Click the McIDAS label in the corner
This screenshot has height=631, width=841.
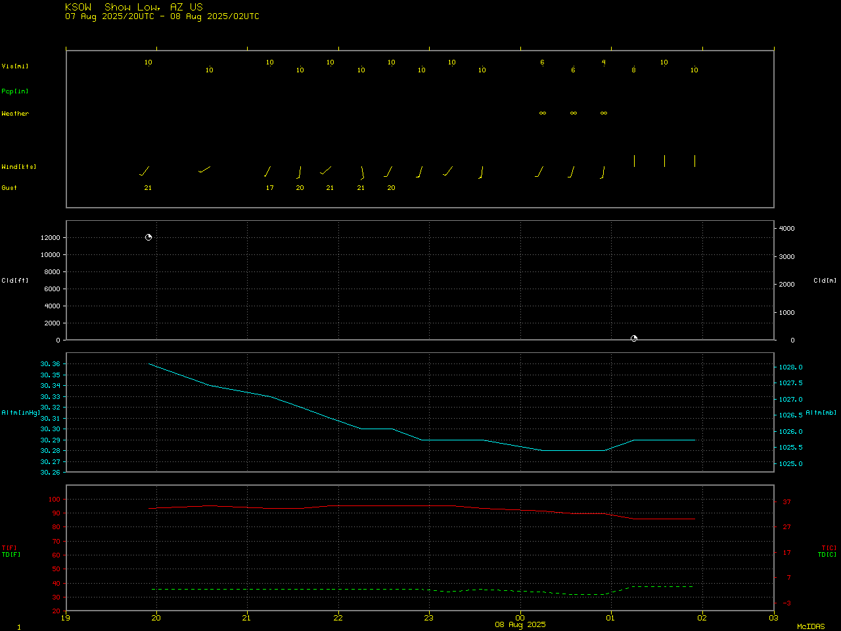[x=811, y=626]
